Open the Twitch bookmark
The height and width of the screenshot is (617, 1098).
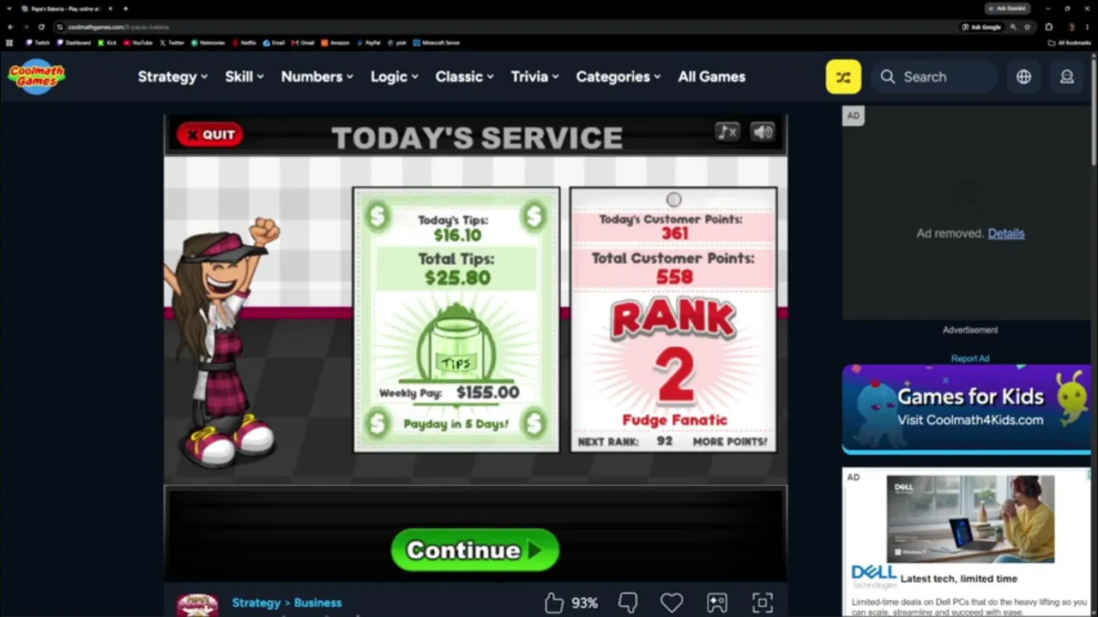pos(38,42)
